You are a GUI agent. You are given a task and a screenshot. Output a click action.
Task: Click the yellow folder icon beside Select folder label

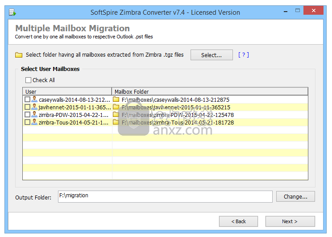click(x=19, y=55)
